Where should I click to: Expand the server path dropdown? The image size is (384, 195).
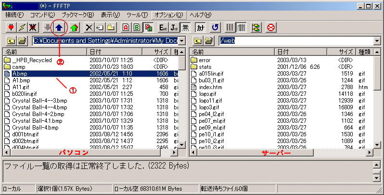point(377,41)
